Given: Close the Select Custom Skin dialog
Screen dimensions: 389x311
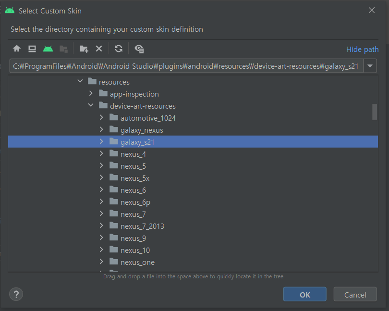Looking at the screenshot, I should (372, 10).
